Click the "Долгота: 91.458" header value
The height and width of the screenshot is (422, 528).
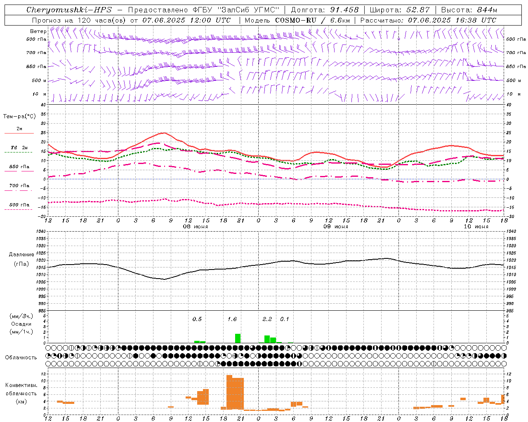[325, 10]
